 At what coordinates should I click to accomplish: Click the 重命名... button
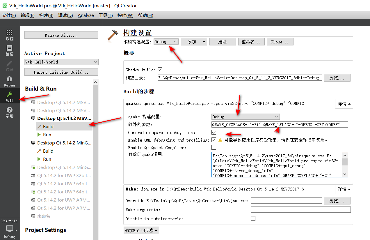(x=251, y=42)
